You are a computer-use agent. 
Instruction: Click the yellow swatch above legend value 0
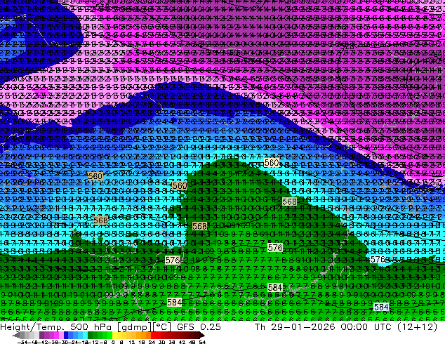tap(114, 335)
